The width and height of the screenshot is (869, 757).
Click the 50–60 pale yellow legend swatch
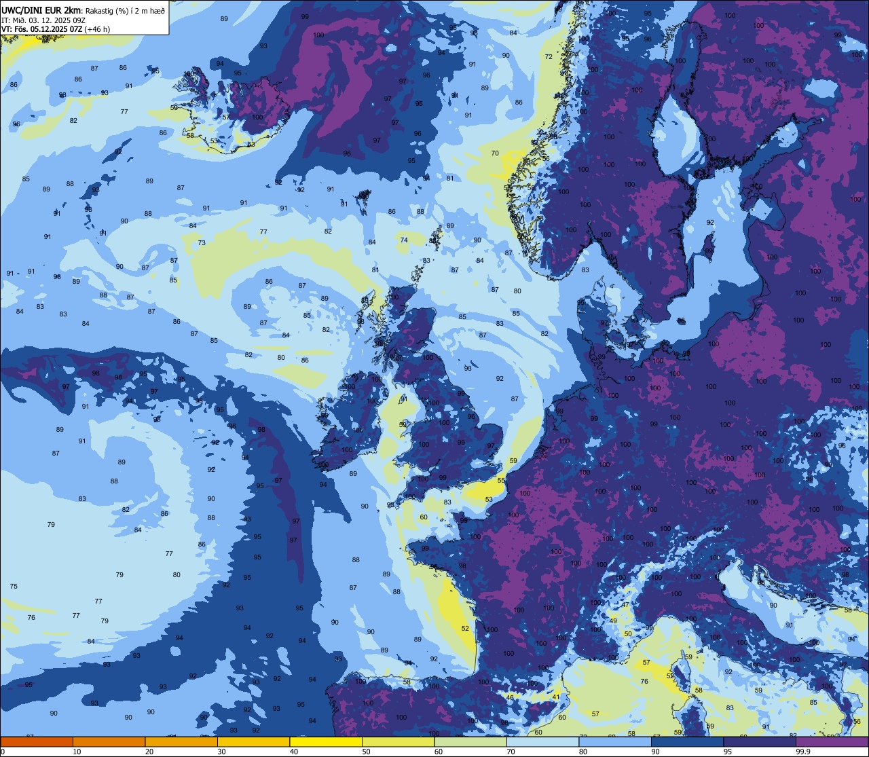pyautogui.click(x=398, y=741)
